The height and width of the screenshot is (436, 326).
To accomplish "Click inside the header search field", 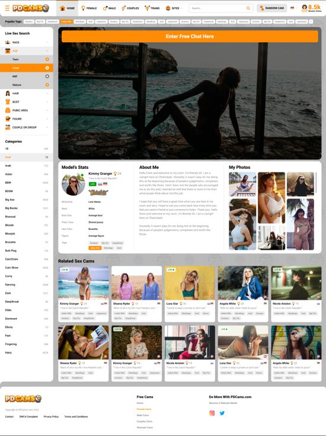I will 218,8.
